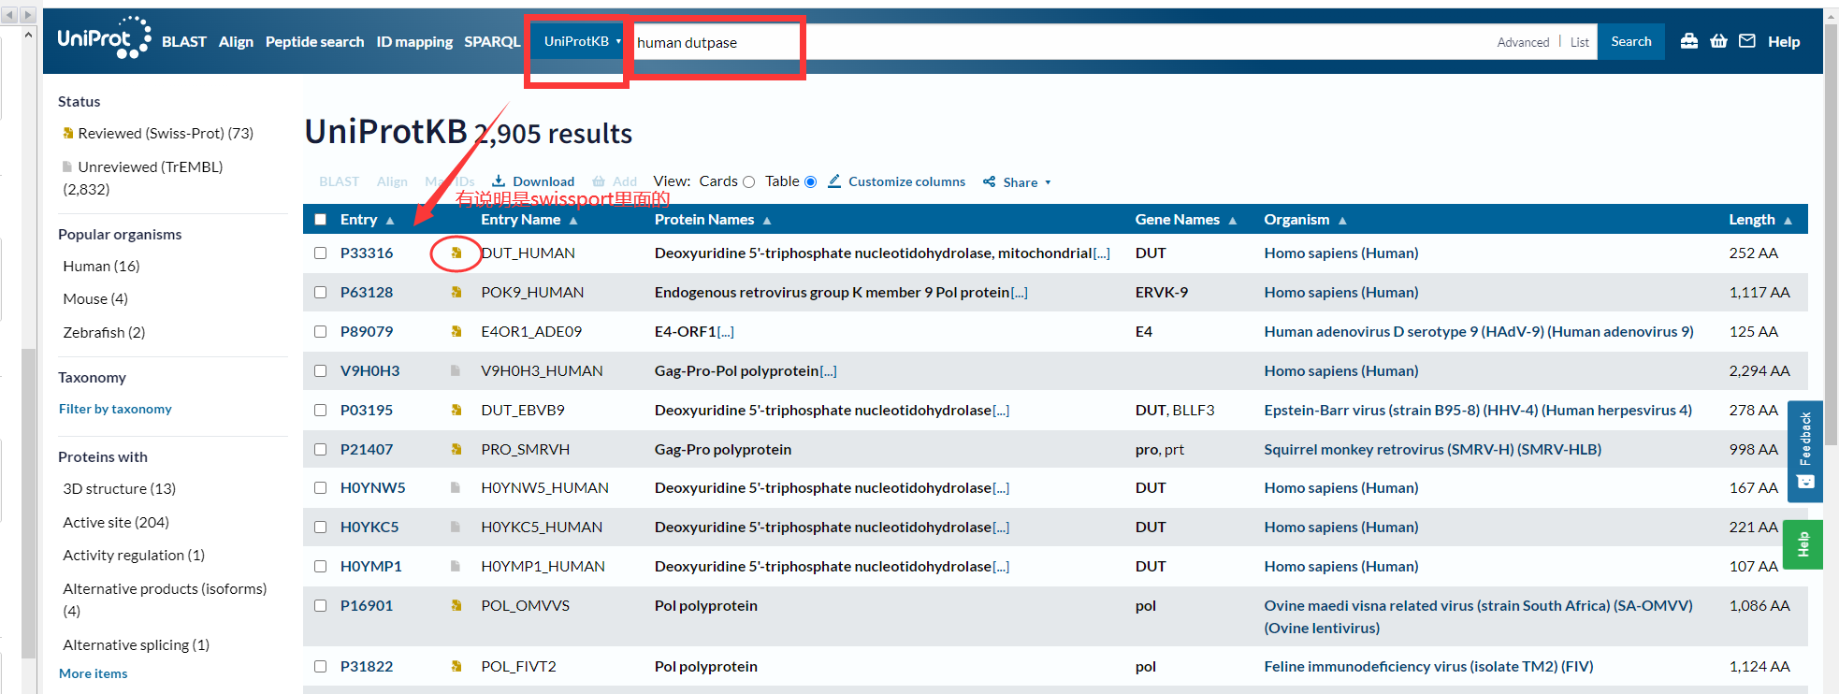Viewport: 1839px width, 694px height.
Task: Click unreviewed icon in H0YMP1_HUMAN row
Action: [456, 566]
